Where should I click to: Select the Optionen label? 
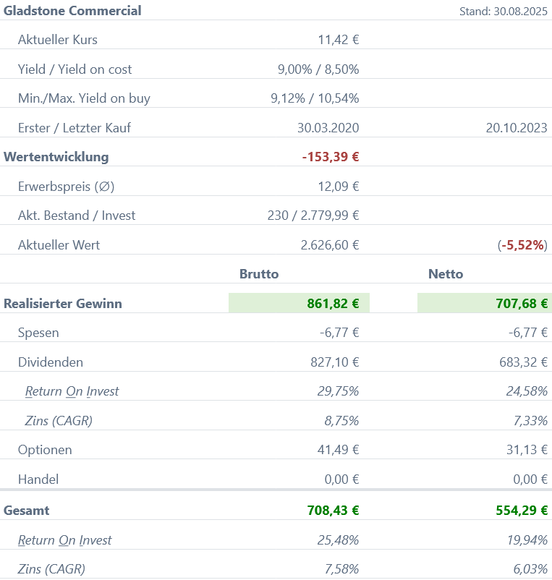45,450
